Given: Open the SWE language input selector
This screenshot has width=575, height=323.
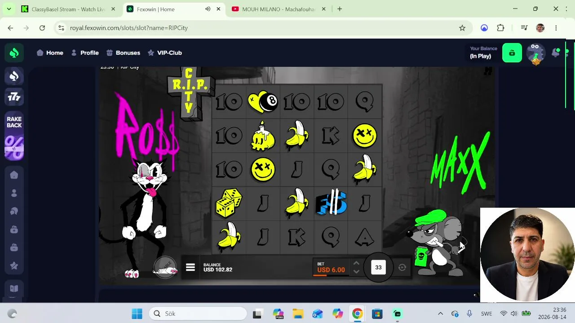Looking at the screenshot, I should coord(487,314).
